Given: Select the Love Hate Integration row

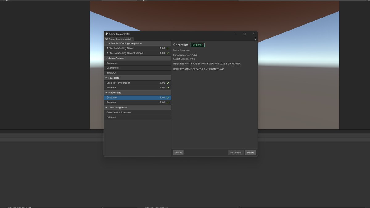Looking at the screenshot, I should [x=138, y=83].
